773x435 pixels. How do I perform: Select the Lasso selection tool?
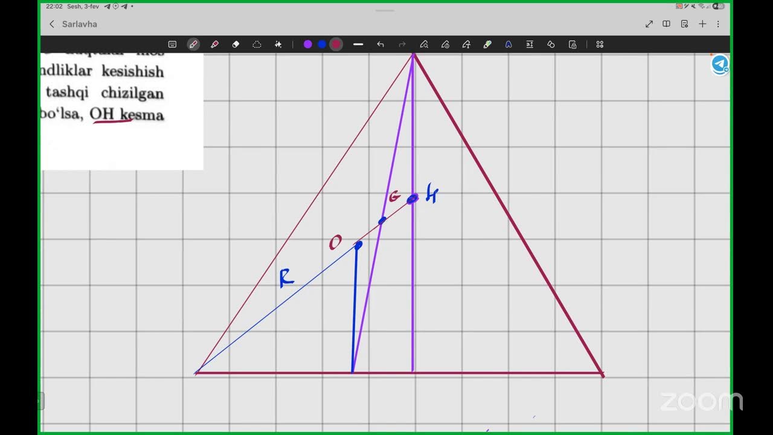coord(257,44)
